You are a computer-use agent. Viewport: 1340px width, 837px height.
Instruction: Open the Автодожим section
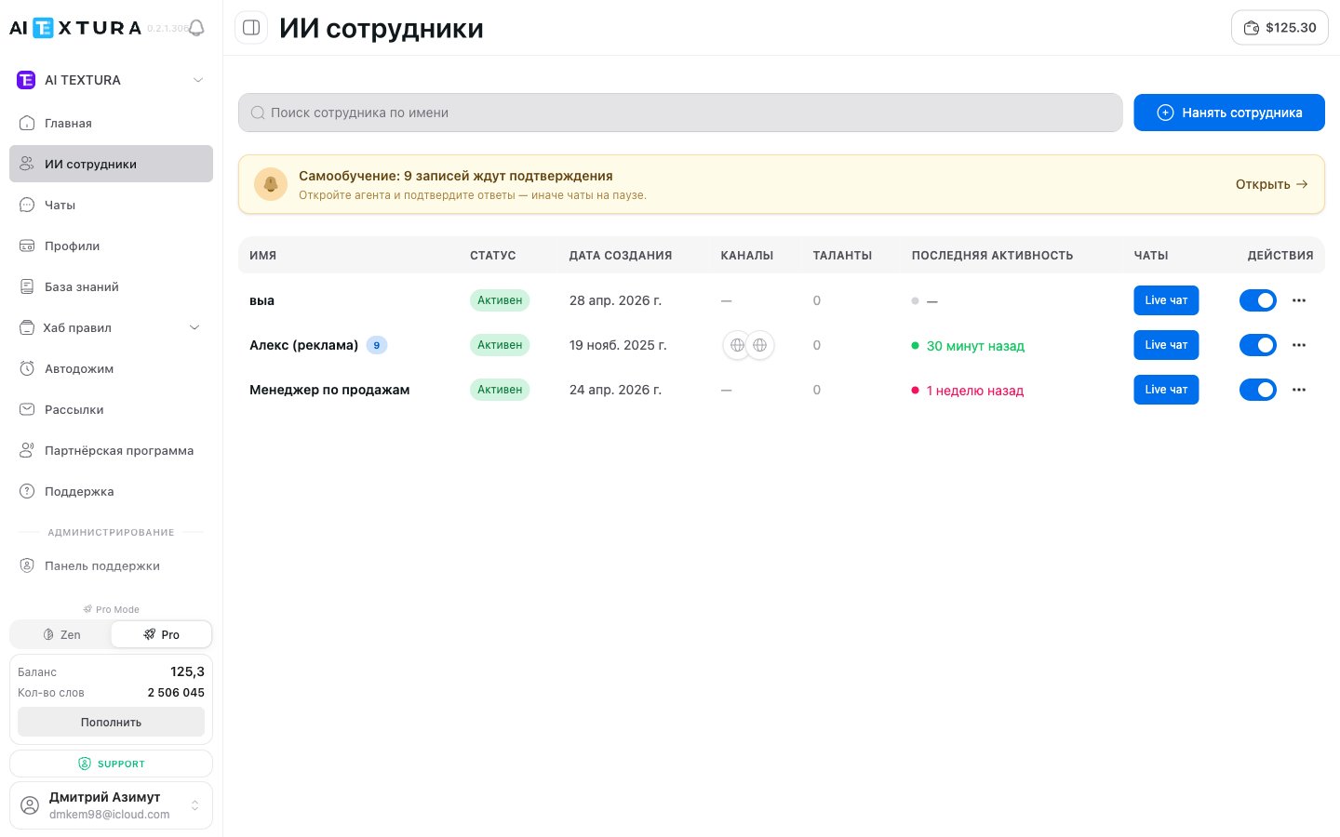111,368
